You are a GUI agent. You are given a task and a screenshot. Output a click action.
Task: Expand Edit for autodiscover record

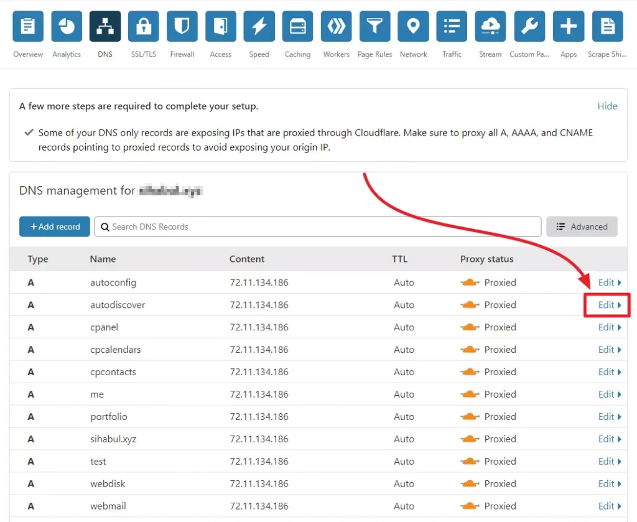(x=610, y=305)
